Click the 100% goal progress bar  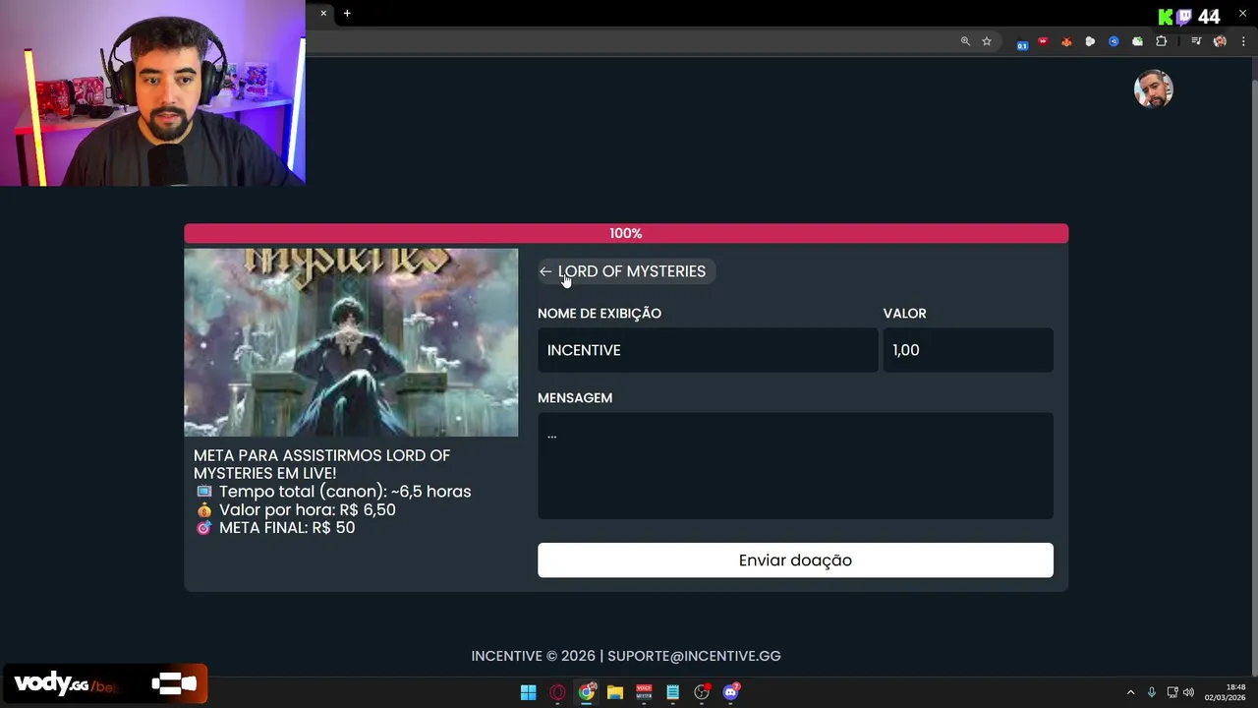click(x=626, y=233)
